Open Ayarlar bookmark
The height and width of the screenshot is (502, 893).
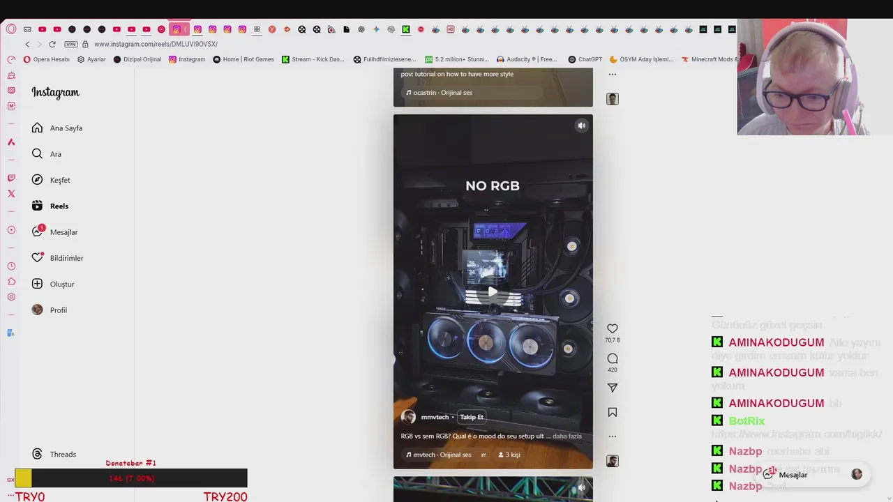(x=91, y=59)
